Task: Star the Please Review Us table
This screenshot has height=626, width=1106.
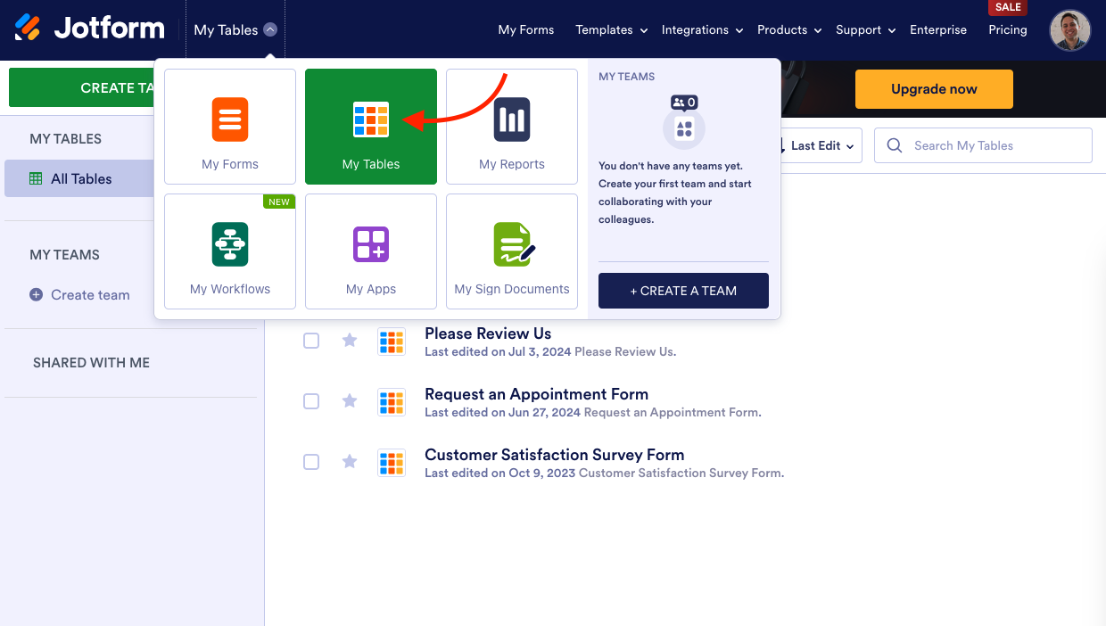Action: (350, 341)
